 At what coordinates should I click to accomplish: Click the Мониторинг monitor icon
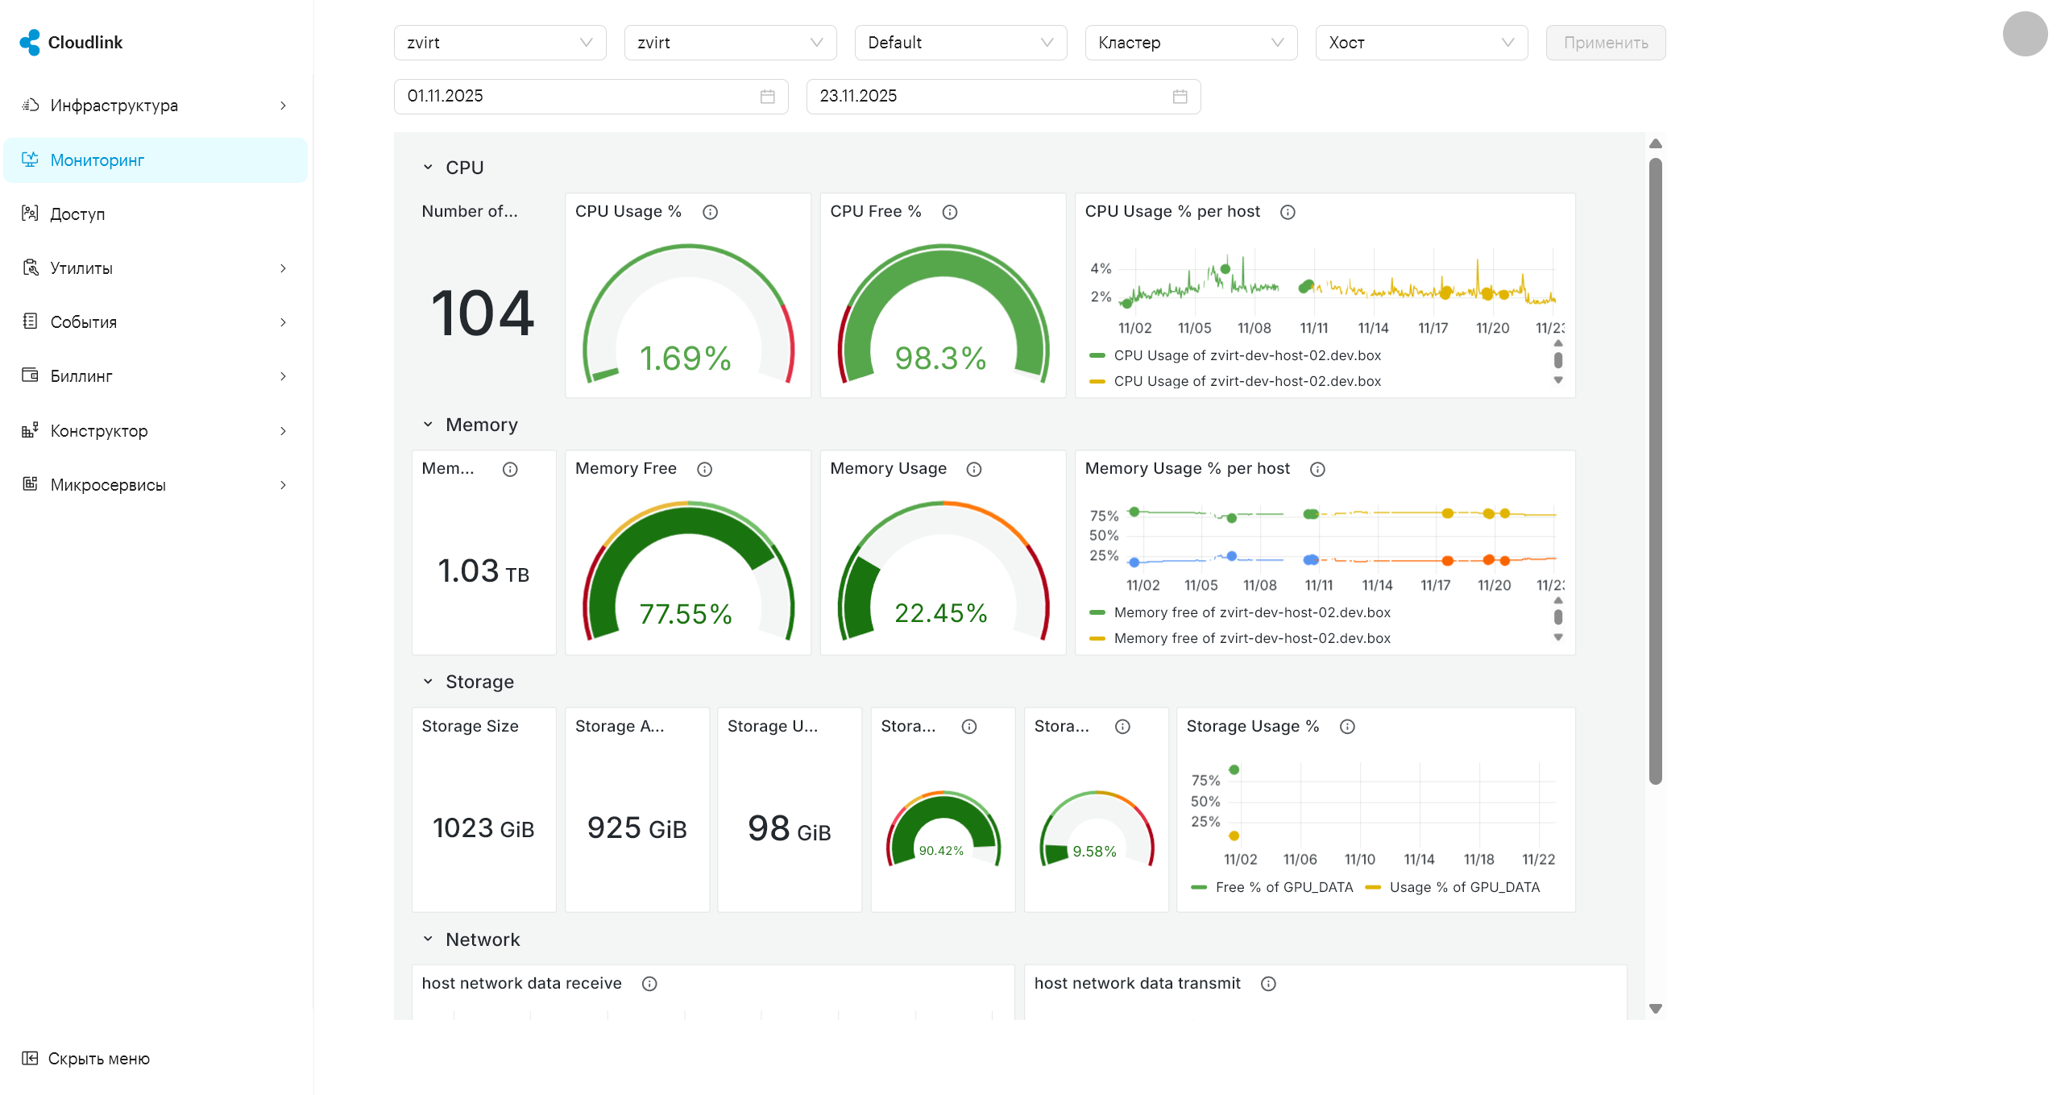[30, 160]
